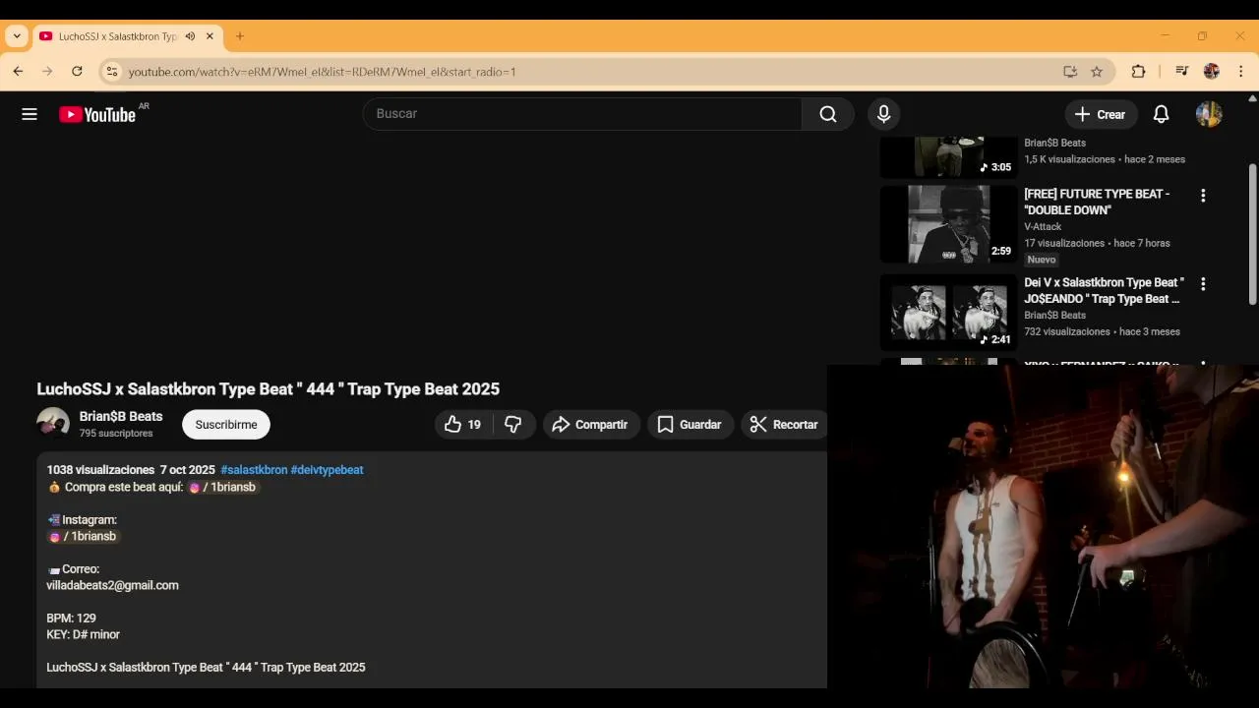Click villadabeats2@gmail.com email text
1259x708 pixels.
point(112,585)
